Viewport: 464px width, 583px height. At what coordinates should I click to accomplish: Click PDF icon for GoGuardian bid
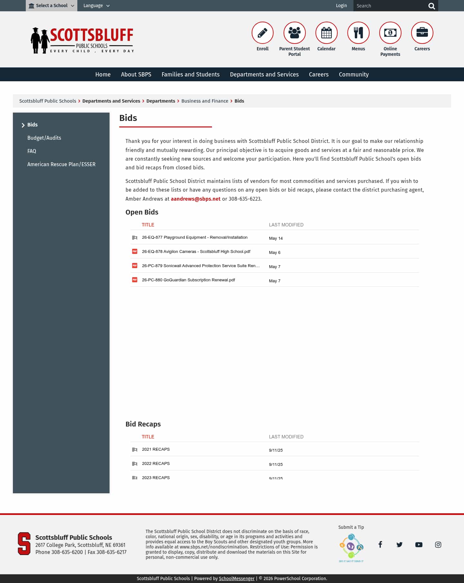point(135,280)
